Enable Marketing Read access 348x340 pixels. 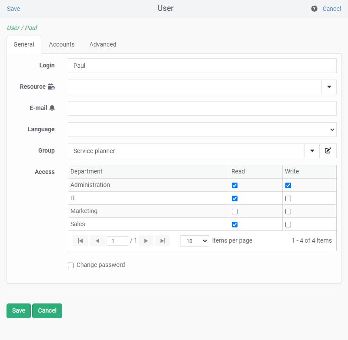point(234,212)
